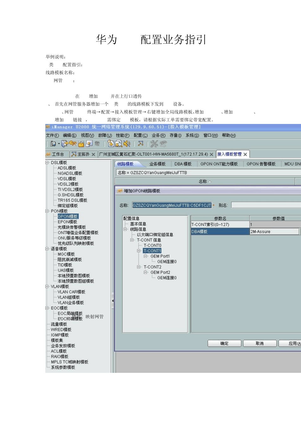Close the 广州主城区黄石汇聚 OLT tab
Viewport: 301px width, 425px height.
211,155
